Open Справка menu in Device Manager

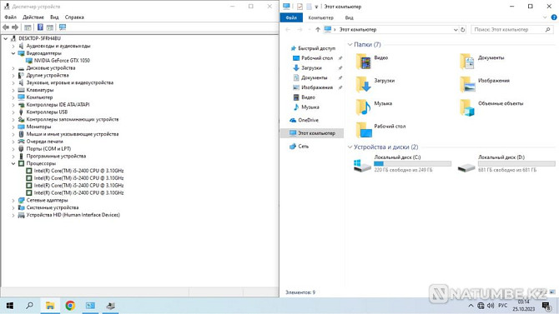click(x=74, y=17)
